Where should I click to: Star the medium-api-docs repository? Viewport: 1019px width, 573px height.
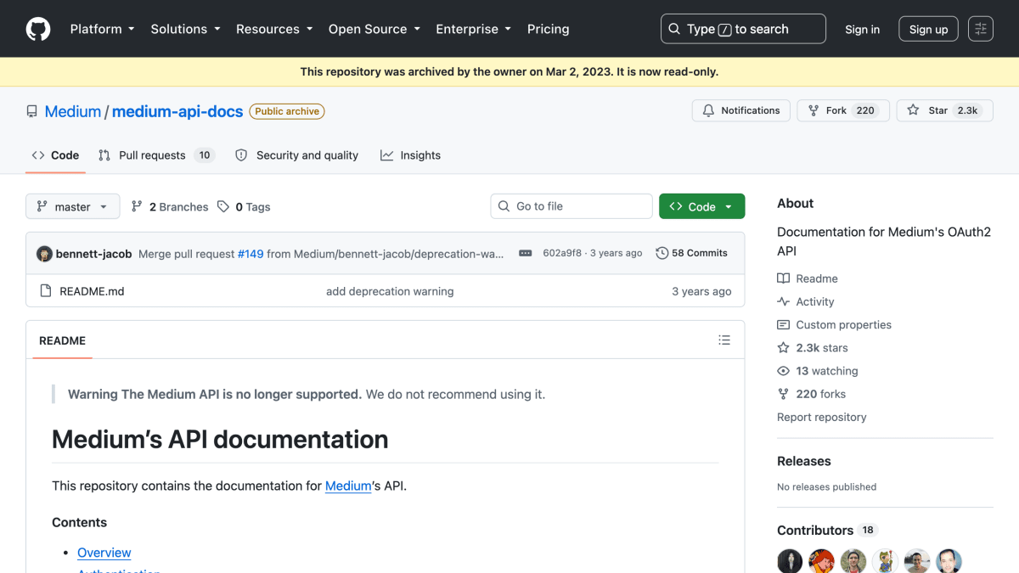tap(944, 110)
